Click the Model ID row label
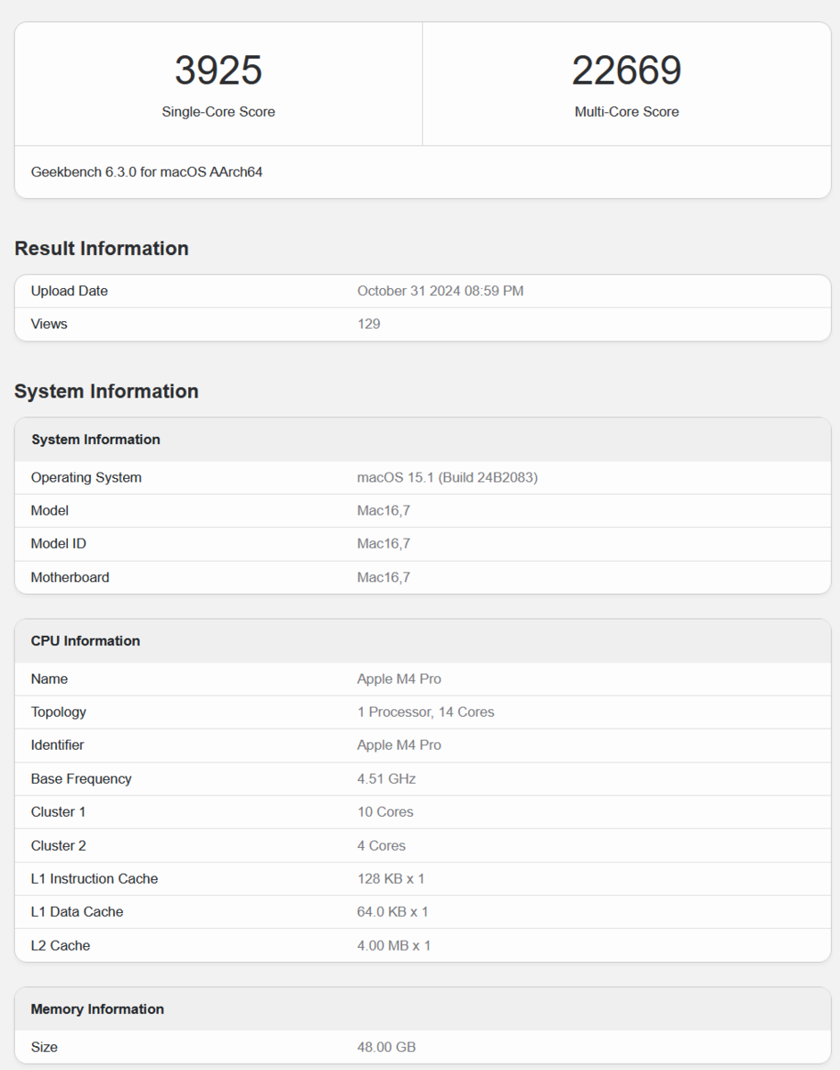This screenshot has width=840, height=1070. pyautogui.click(x=59, y=543)
